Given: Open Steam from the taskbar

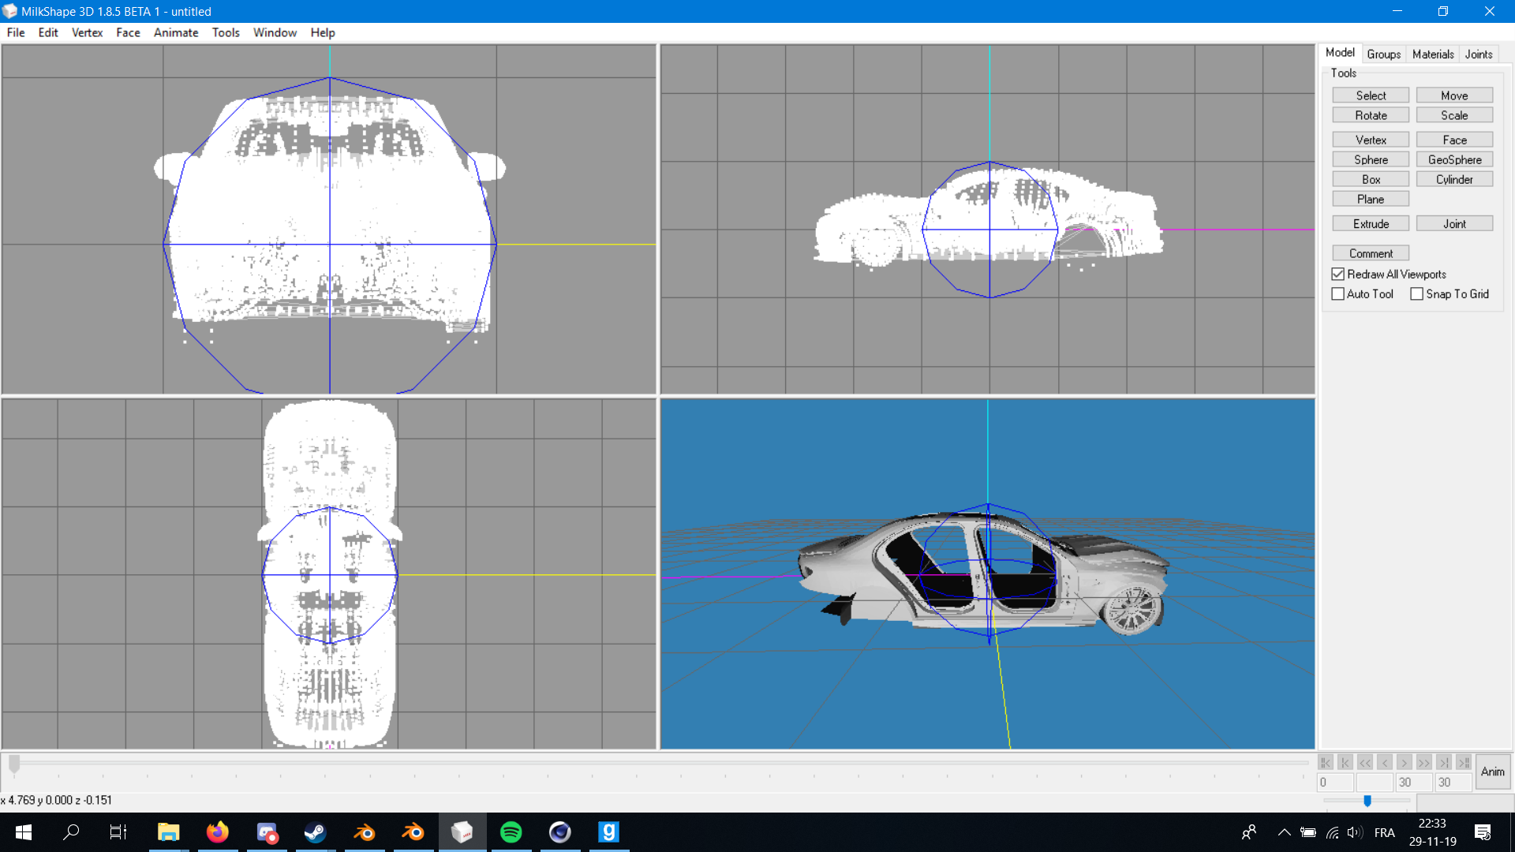Looking at the screenshot, I should click(x=316, y=832).
